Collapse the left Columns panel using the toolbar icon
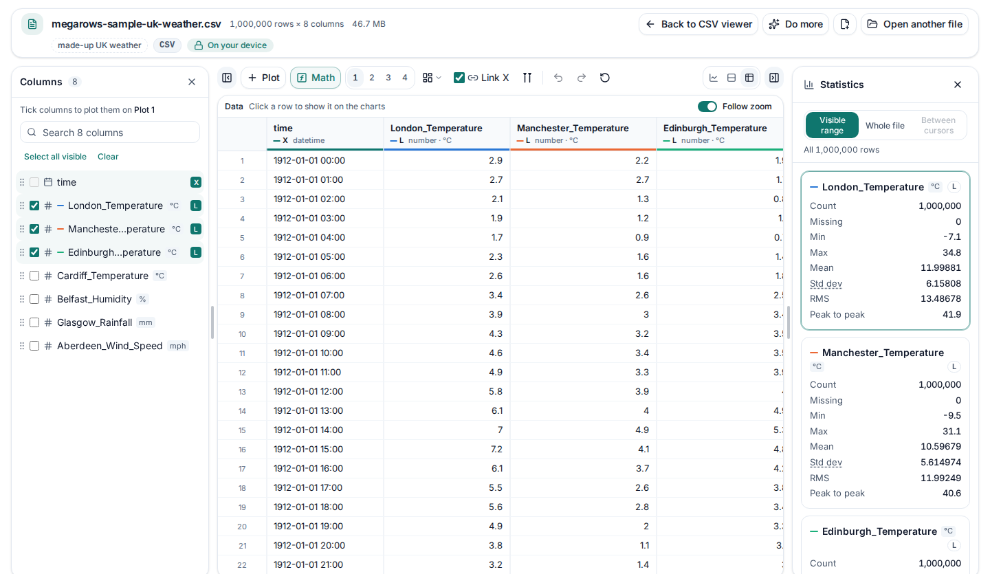Viewport: 990px width, 574px height. point(227,78)
